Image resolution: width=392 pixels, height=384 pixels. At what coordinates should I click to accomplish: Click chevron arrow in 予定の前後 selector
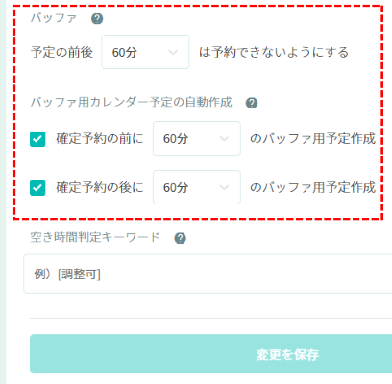(x=173, y=52)
